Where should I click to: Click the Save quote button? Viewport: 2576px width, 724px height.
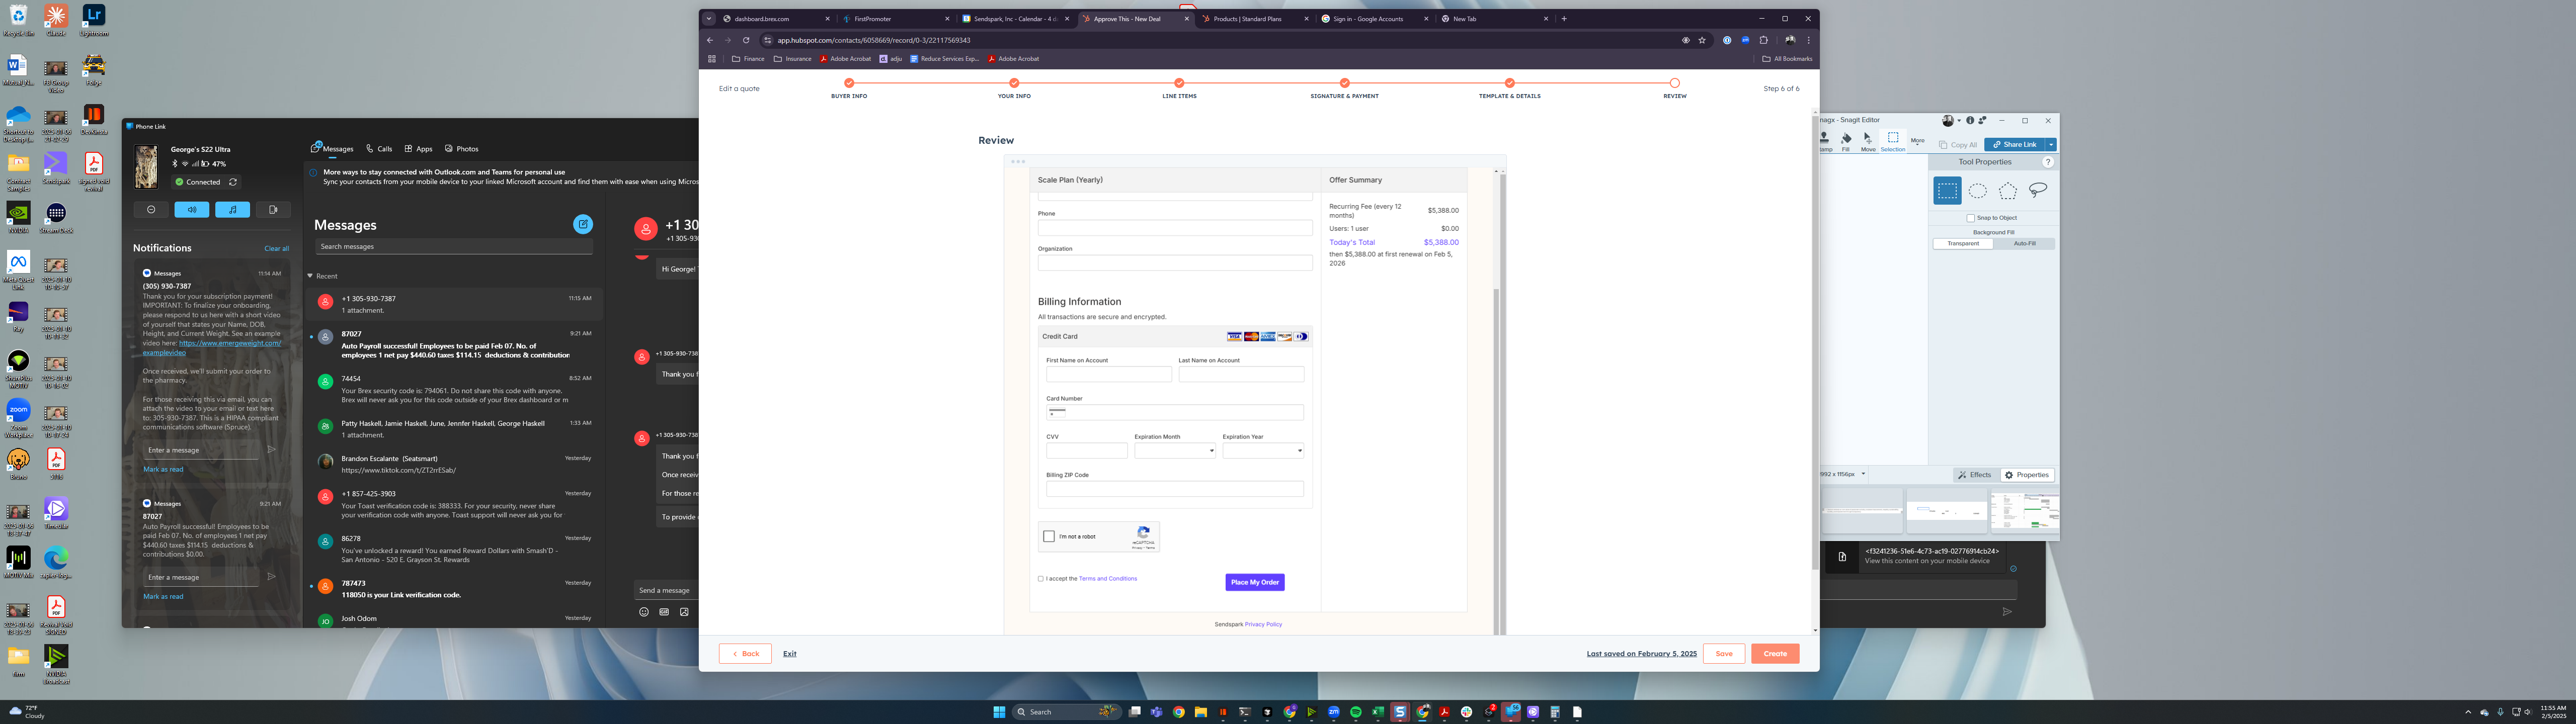pyautogui.click(x=1724, y=654)
